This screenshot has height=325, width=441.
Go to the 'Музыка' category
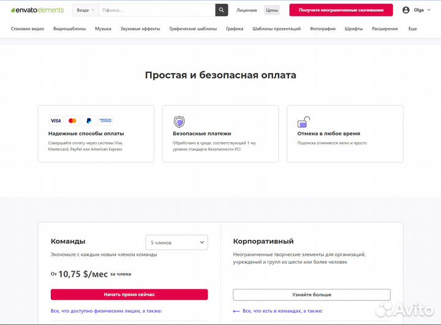103,29
